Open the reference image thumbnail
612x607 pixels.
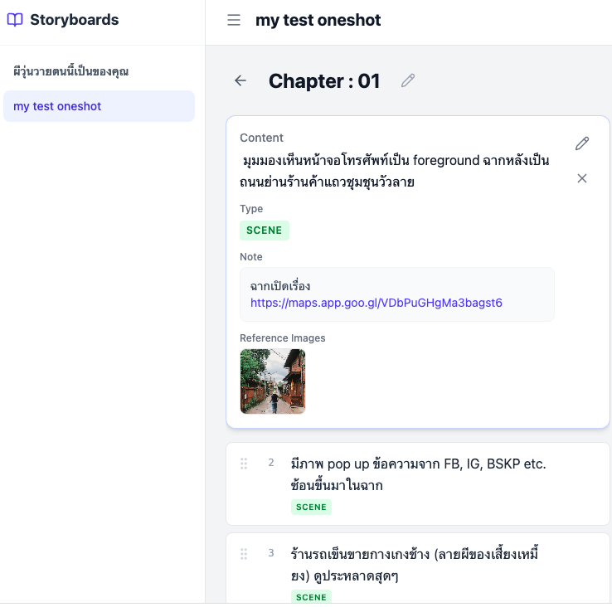pos(273,381)
